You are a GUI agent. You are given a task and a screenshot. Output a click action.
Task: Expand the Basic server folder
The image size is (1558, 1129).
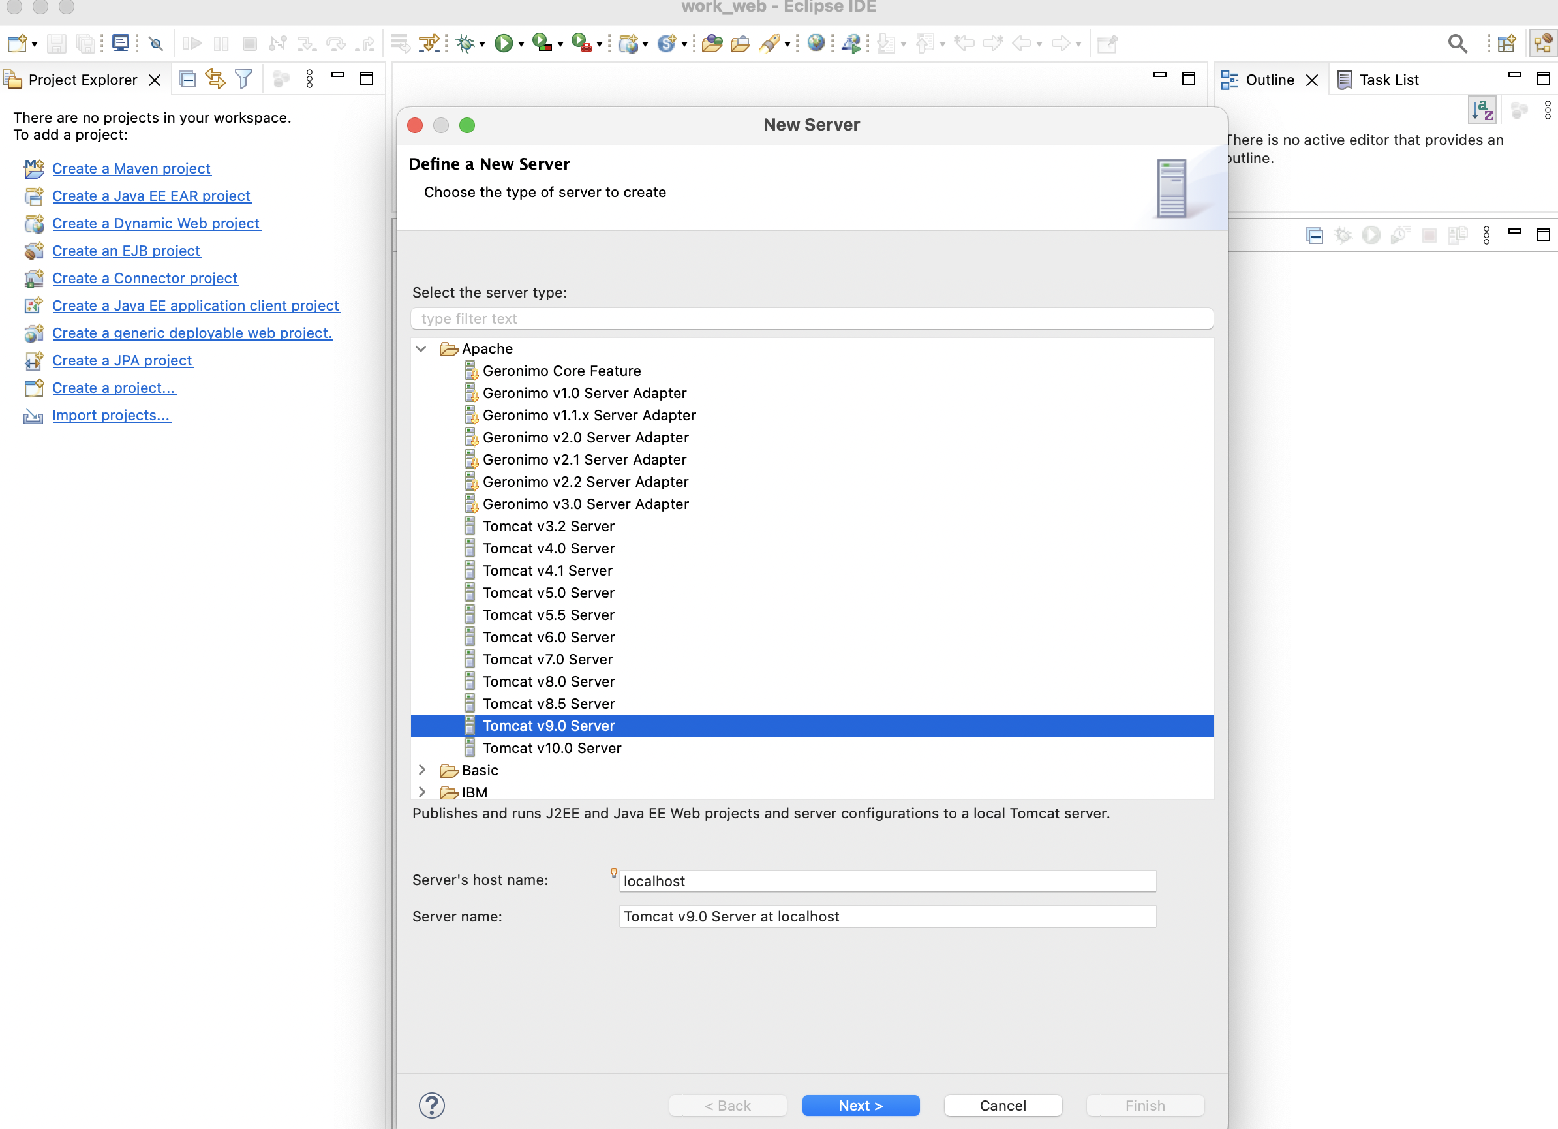click(x=421, y=769)
